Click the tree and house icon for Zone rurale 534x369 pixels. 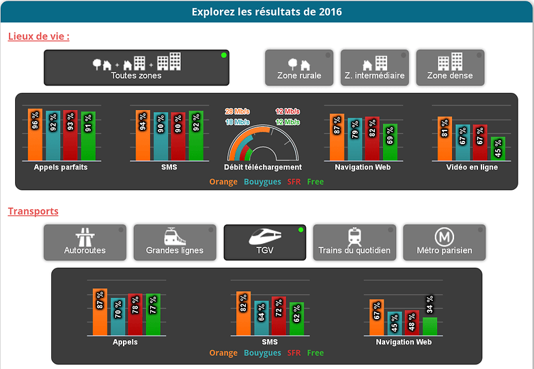pos(299,64)
